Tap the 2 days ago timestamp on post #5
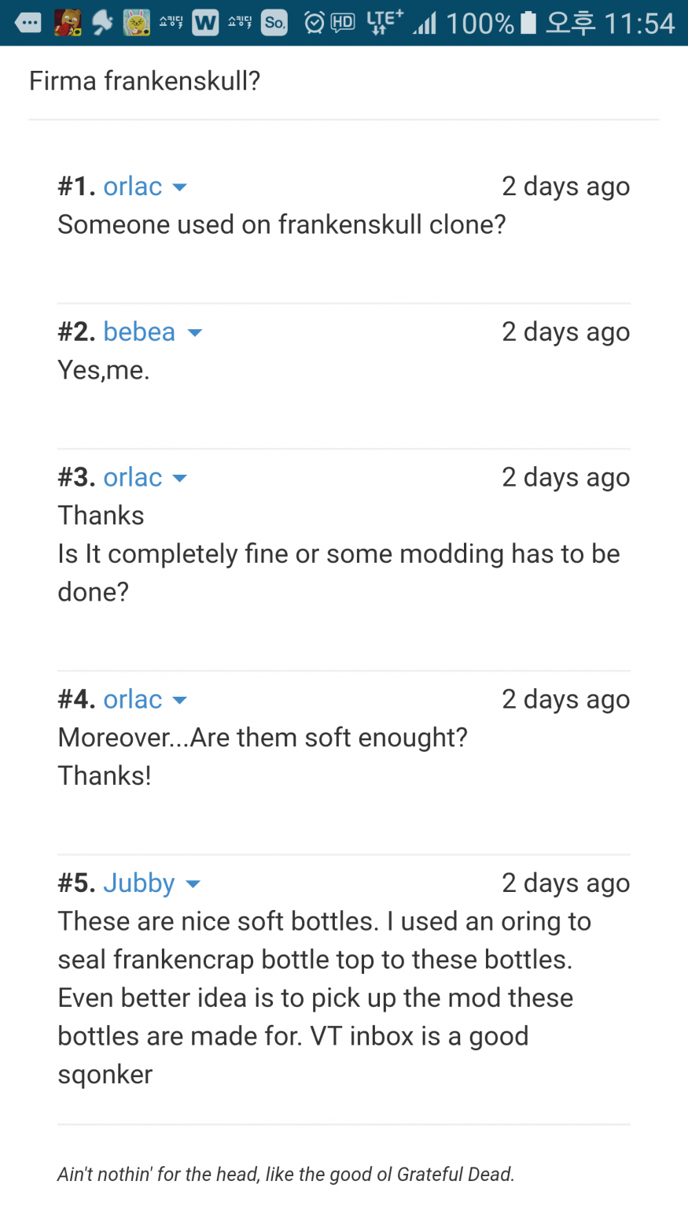Image resolution: width=688 pixels, height=1225 pixels. click(565, 883)
